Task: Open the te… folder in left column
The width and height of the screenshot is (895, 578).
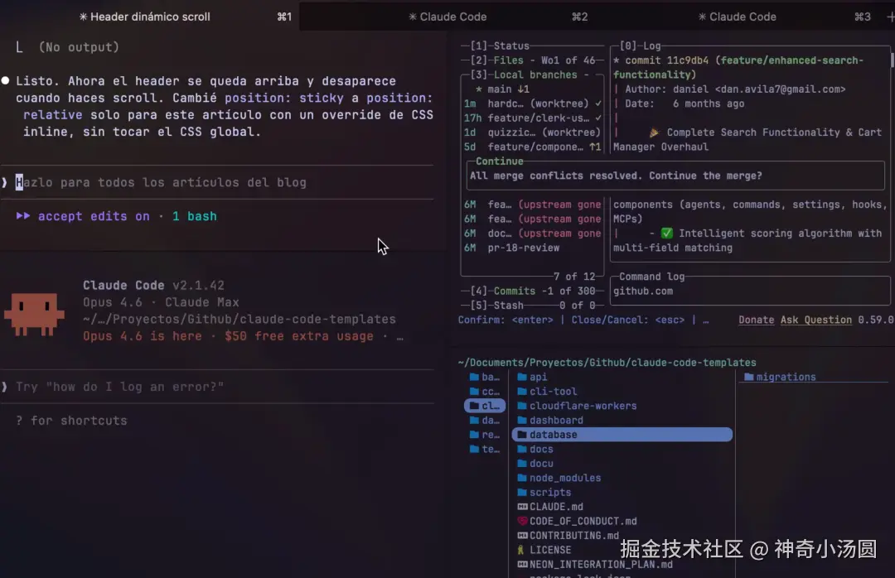Action: [484, 449]
